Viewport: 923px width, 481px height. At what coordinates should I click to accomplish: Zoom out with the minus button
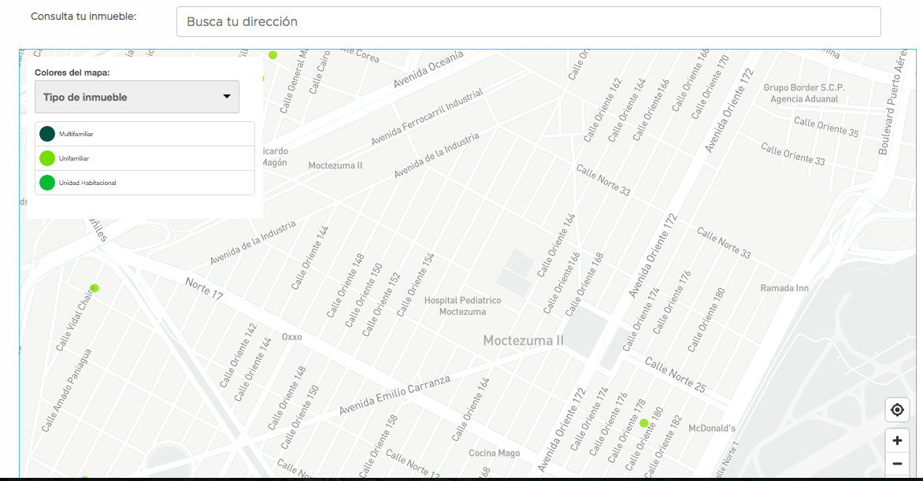[897, 464]
